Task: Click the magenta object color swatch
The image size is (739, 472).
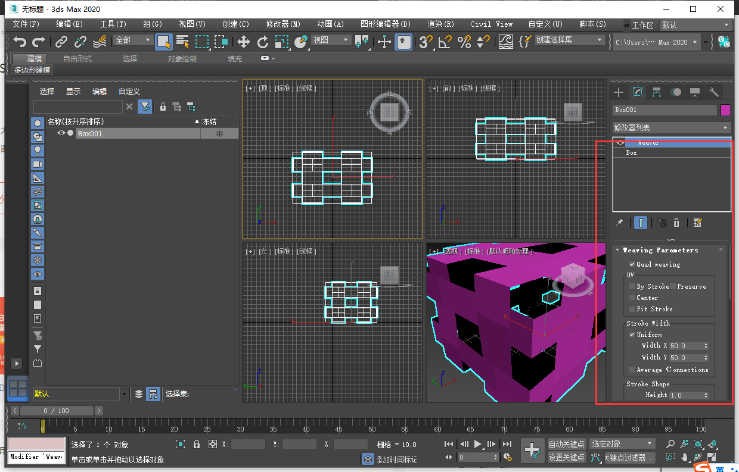Action: [x=725, y=110]
